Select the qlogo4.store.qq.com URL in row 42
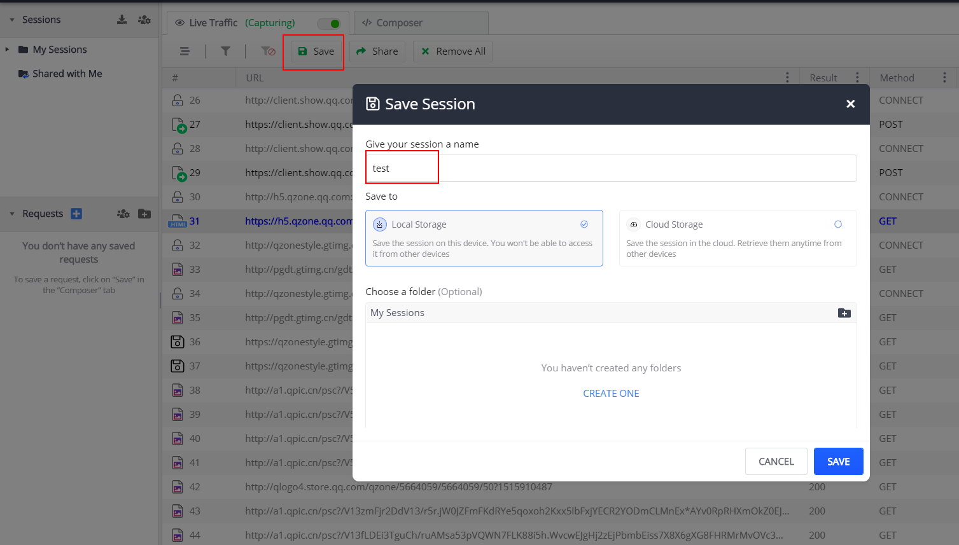Viewport: 959px width, 545px height. click(399, 487)
